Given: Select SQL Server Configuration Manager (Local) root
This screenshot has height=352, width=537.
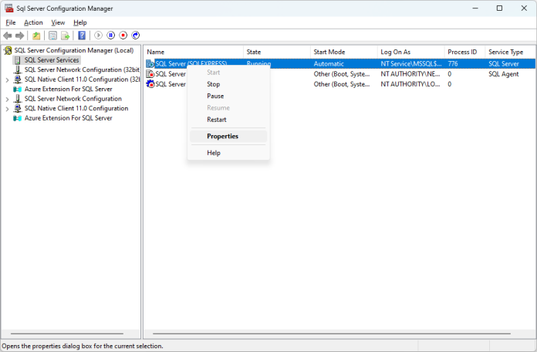Looking at the screenshot, I should point(73,51).
